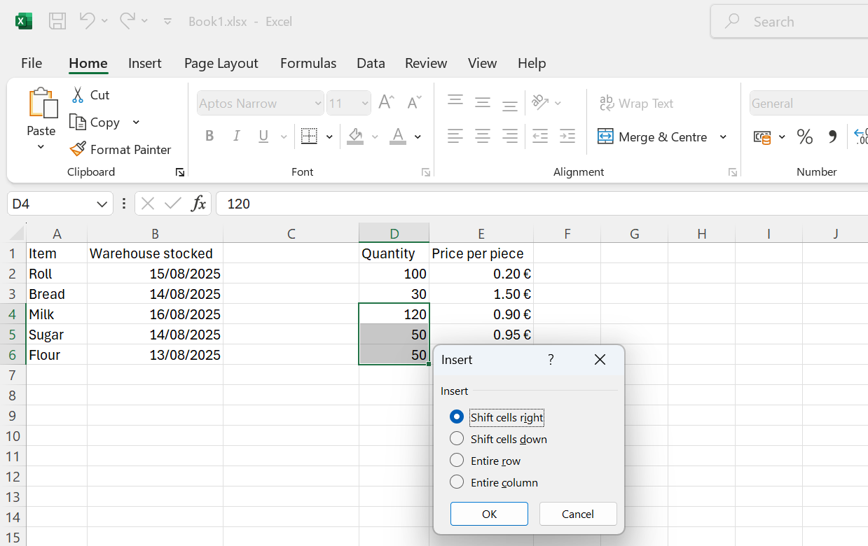Increase indent icon
The height and width of the screenshot is (546, 868).
[567, 136]
